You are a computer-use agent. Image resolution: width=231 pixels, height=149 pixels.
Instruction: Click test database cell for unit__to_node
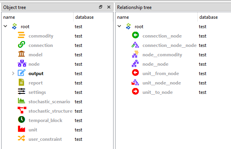tap(202, 92)
